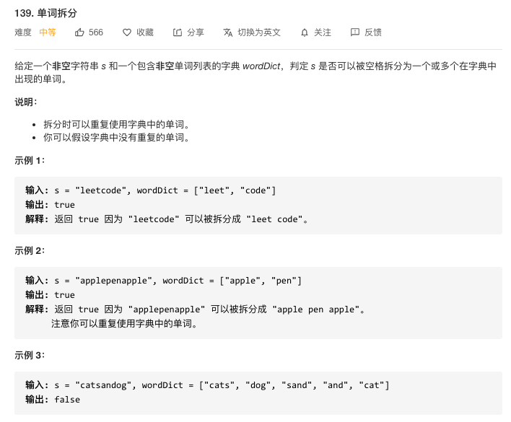Screen dimensions: 511x422
Task: Click the translate language icon
Action: point(228,32)
